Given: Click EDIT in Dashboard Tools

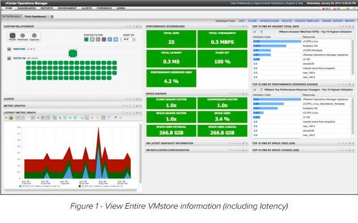Looking at the screenshot, I should (242, 21).
